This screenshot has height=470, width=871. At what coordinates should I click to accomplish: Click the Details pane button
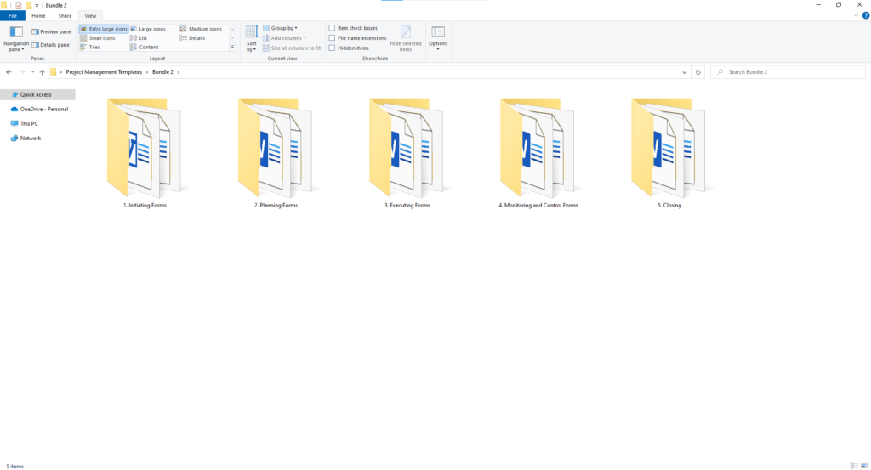(51, 45)
